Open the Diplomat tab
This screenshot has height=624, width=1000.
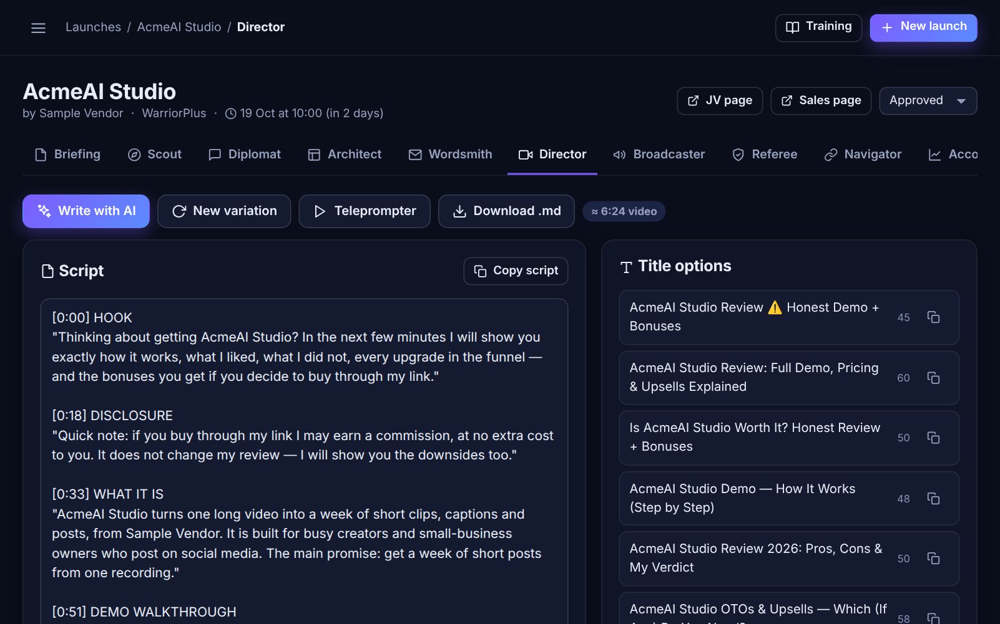245,155
